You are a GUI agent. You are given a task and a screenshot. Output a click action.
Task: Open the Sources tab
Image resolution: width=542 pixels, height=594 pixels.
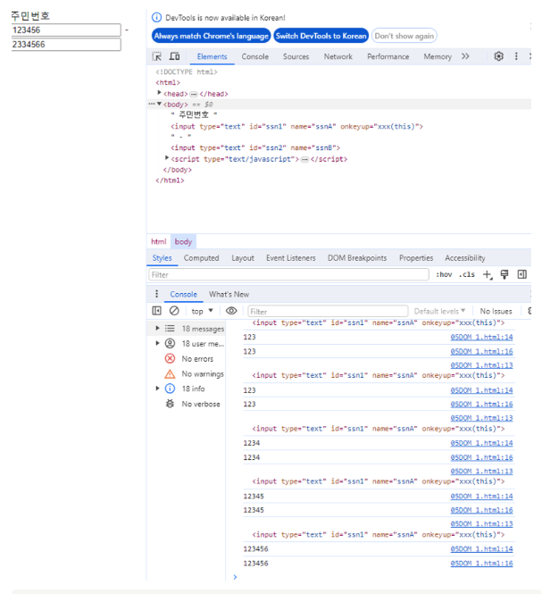[296, 56]
